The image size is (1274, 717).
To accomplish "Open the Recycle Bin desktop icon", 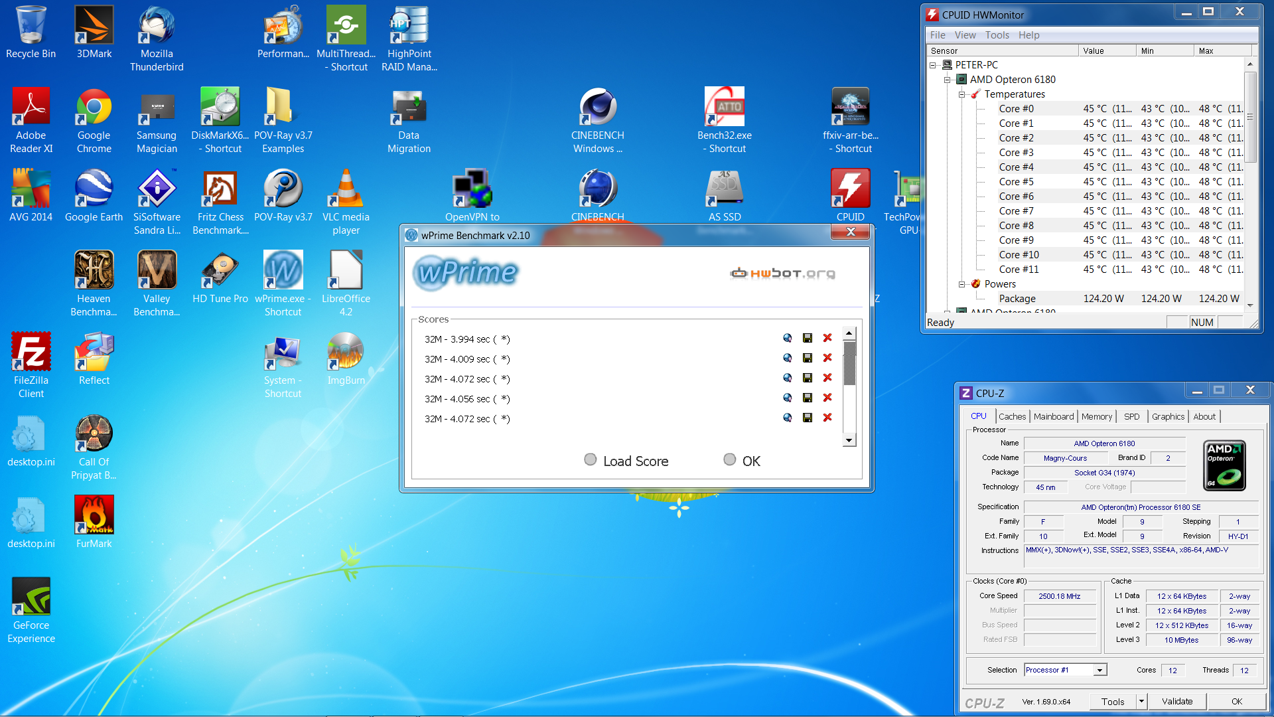I will coord(31,32).
